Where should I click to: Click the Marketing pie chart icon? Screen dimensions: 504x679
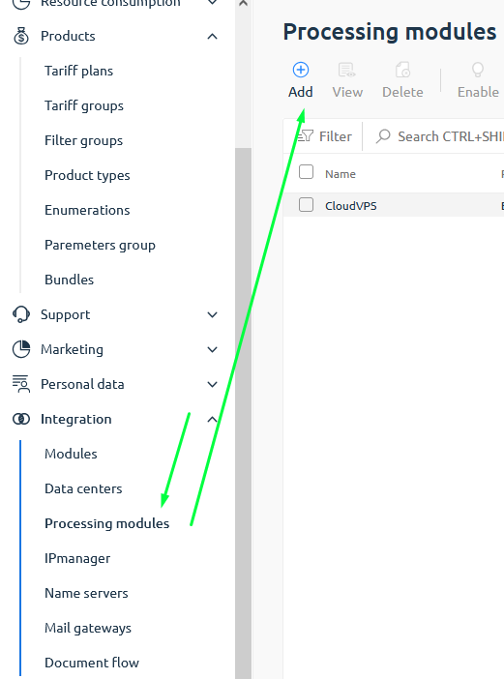[x=20, y=349]
